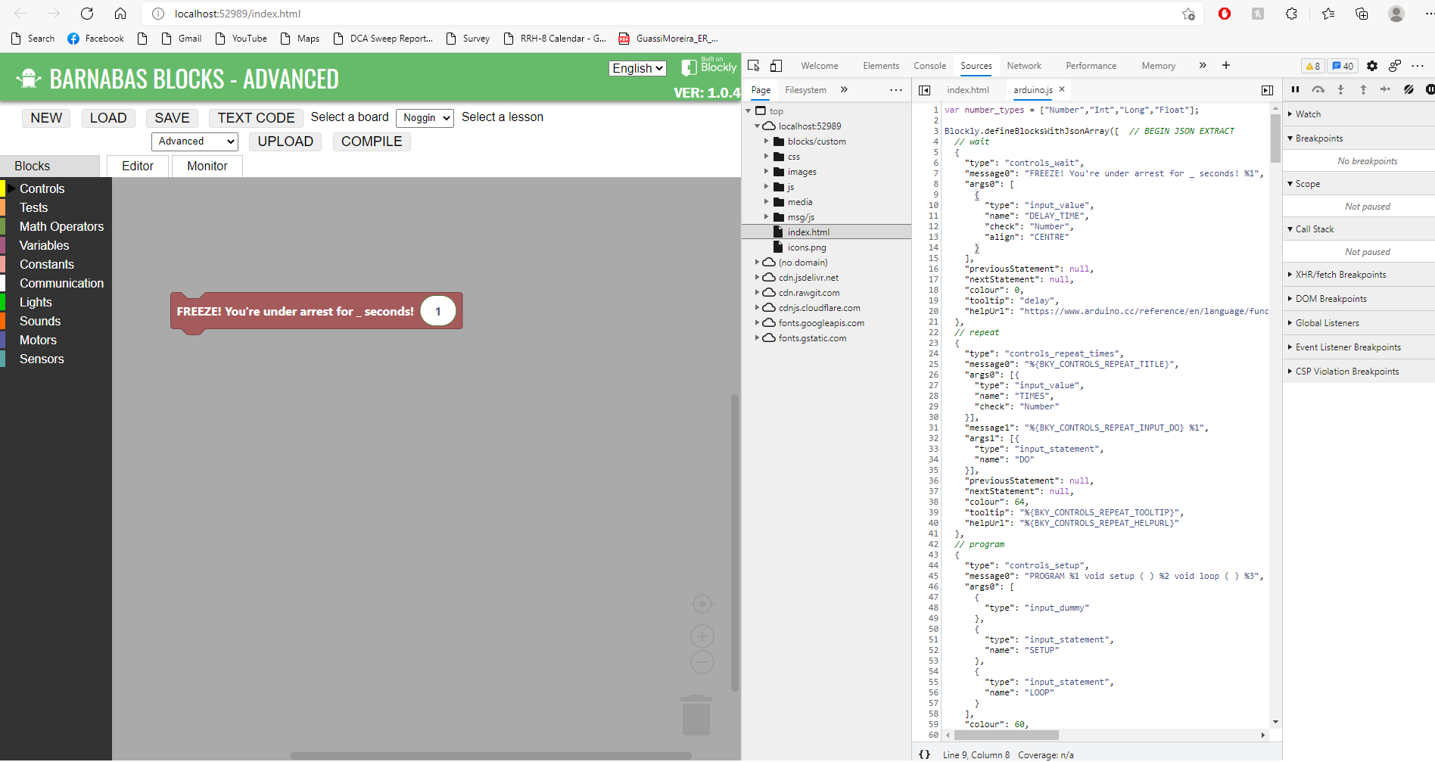Switch to the Network DevTools tab
Screen dimensions: 1435x762
click(1024, 66)
